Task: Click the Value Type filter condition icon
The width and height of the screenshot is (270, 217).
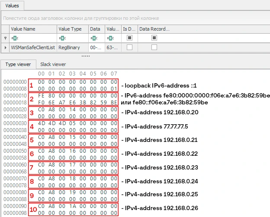Action: coord(61,38)
